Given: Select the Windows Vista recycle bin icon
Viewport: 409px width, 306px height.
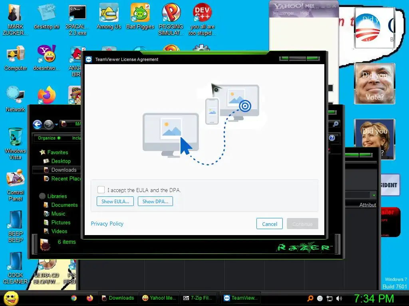Looking at the screenshot, I should (x=15, y=143).
